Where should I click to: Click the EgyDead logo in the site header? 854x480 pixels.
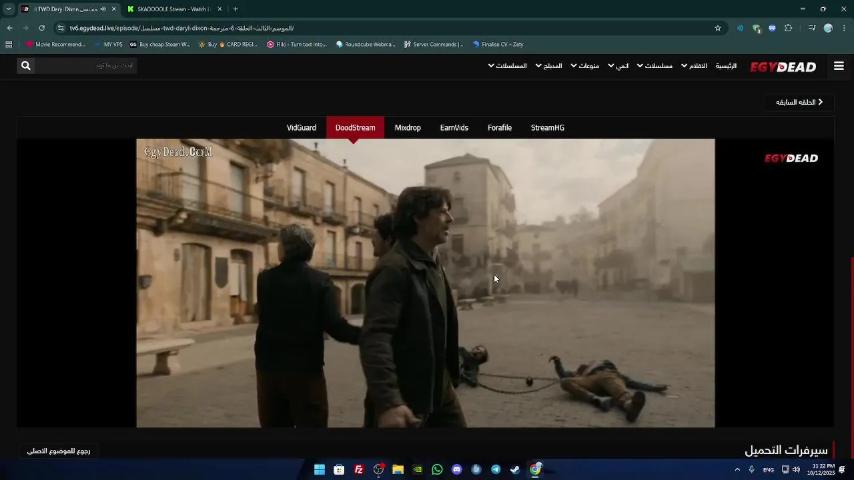pos(783,67)
